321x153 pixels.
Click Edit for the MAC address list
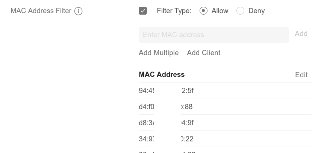pos(301,75)
